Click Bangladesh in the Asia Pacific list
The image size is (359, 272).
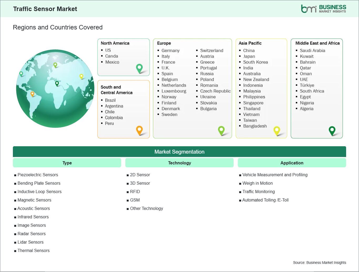[x=255, y=126]
